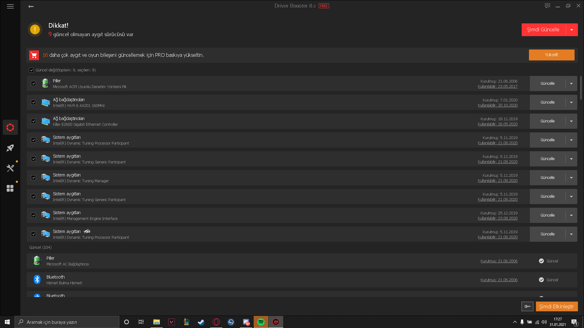
Task: Open the Tools wrench icon in sidebar
Action: [10, 168]
